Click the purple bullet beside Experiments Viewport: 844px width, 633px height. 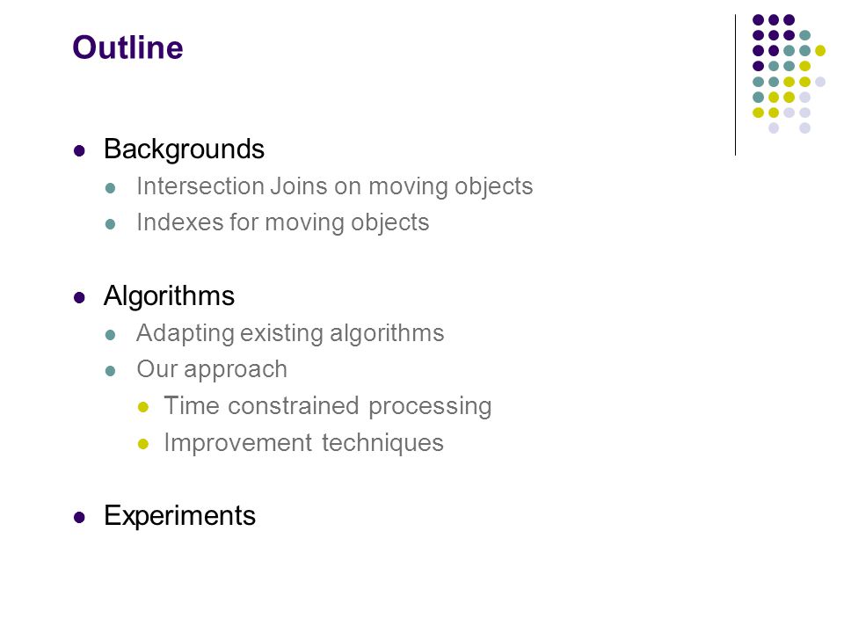(79, 517)
